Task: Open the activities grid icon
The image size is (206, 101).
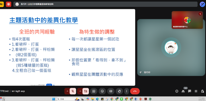Action: (x=196, y=91)
